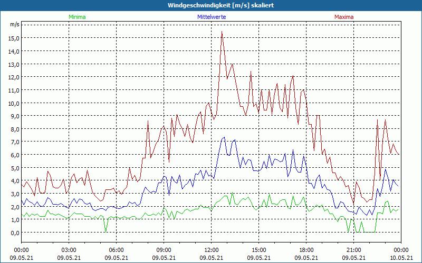Click the '10,0' y-axis value
Screen dimensions: 422x263
pyautogui.click(x=14, y=103)
